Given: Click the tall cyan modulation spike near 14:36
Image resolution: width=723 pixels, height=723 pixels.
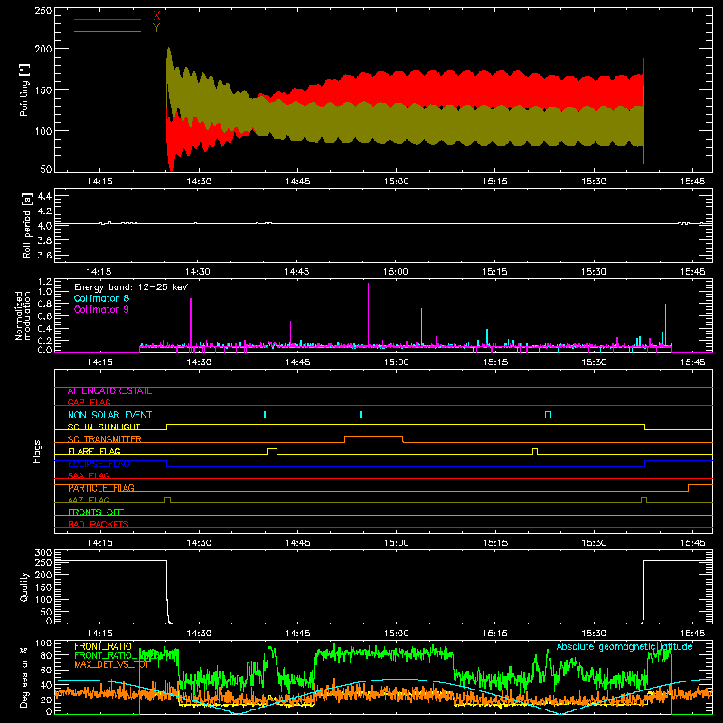Looking at the screenshot, I should [239, 316].
